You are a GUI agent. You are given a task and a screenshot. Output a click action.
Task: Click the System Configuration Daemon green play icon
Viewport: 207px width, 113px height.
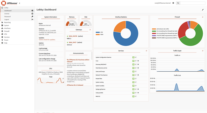coord(133,57)
